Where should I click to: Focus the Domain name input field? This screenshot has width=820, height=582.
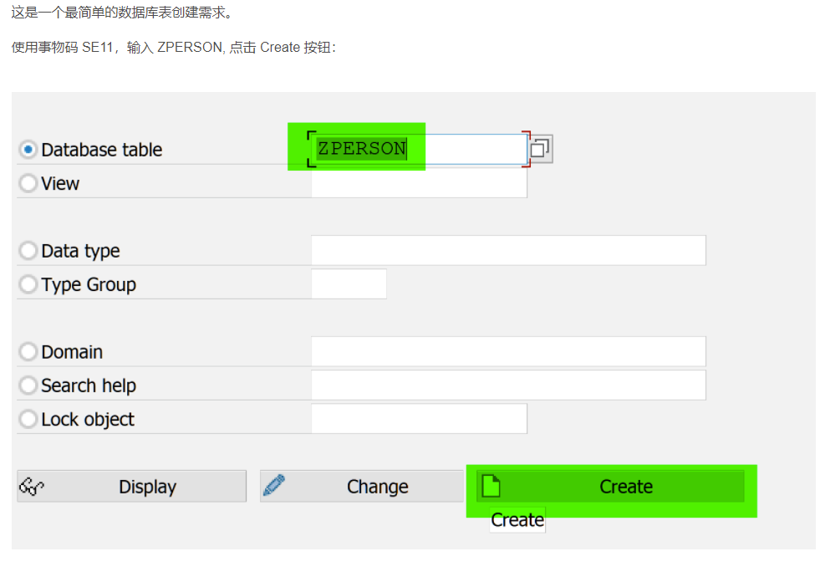tap(507, 352)
